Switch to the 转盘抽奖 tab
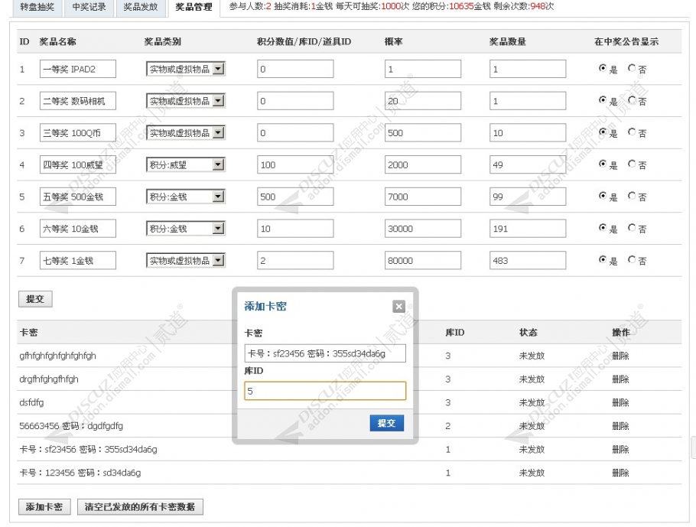The width and height of the screenshot is (696, 527). [x=38, y=7]
